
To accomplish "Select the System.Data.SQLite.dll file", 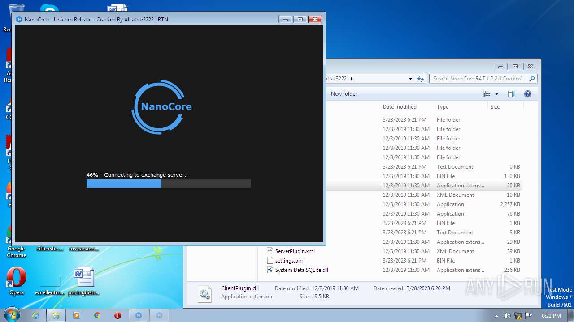I will (x=302, y=270).
